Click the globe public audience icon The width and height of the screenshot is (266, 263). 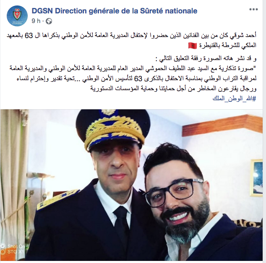[x=49, y=21]
